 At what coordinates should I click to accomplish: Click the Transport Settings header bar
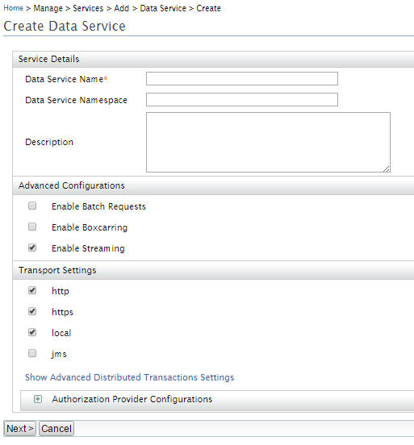click(x=213, y=270)
